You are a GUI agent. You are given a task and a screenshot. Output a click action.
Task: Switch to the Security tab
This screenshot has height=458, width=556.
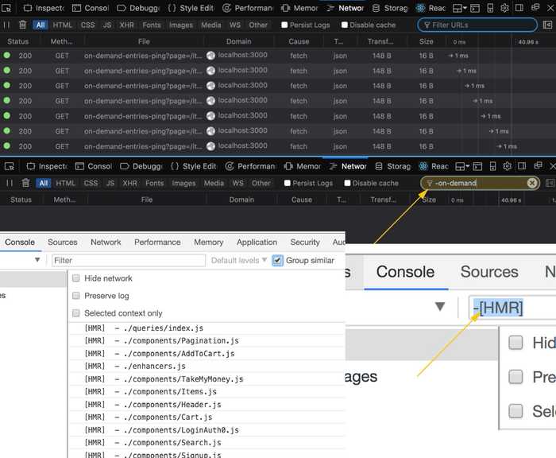click(x=305, y=243)
